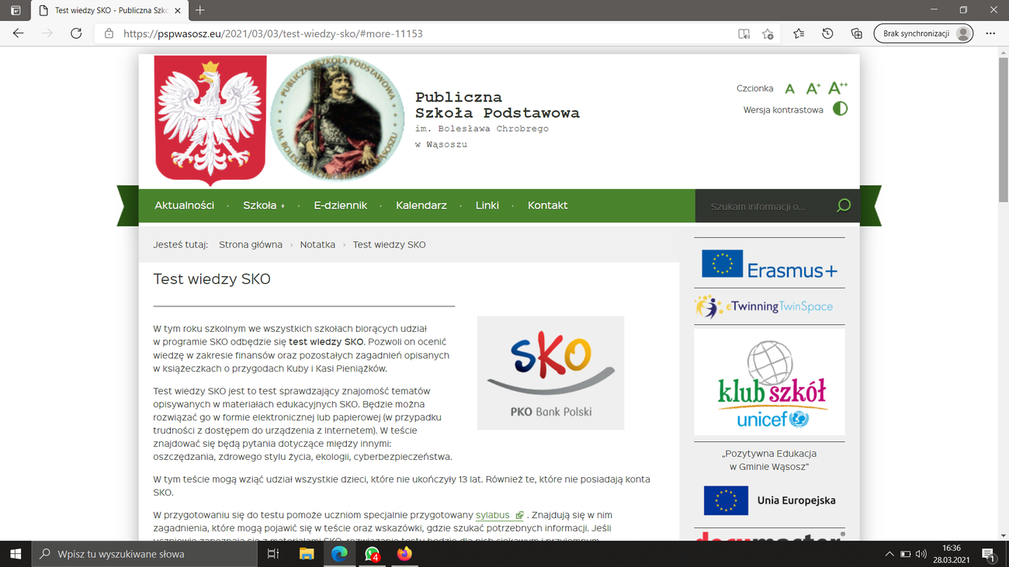Screen dimensions: 1009x567
Task: Show hidden system tray icons
Action: [889, 554]
